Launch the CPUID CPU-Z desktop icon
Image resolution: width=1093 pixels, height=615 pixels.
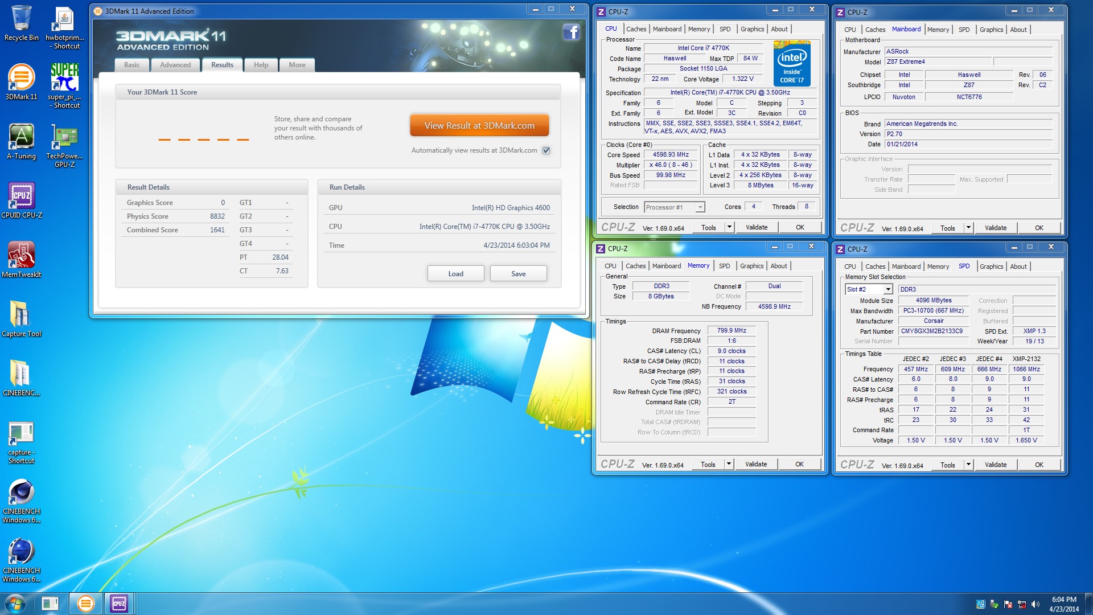pos(22,200)
